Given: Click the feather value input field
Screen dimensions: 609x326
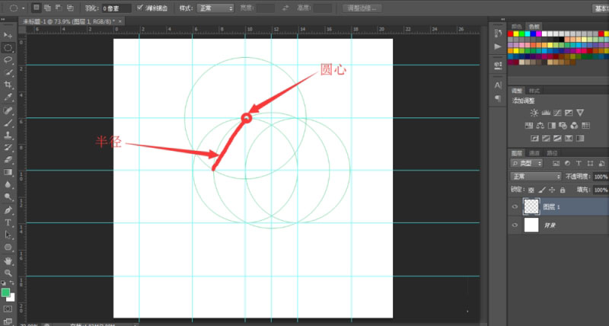Looking at the screenshot, I should point(116,8).
